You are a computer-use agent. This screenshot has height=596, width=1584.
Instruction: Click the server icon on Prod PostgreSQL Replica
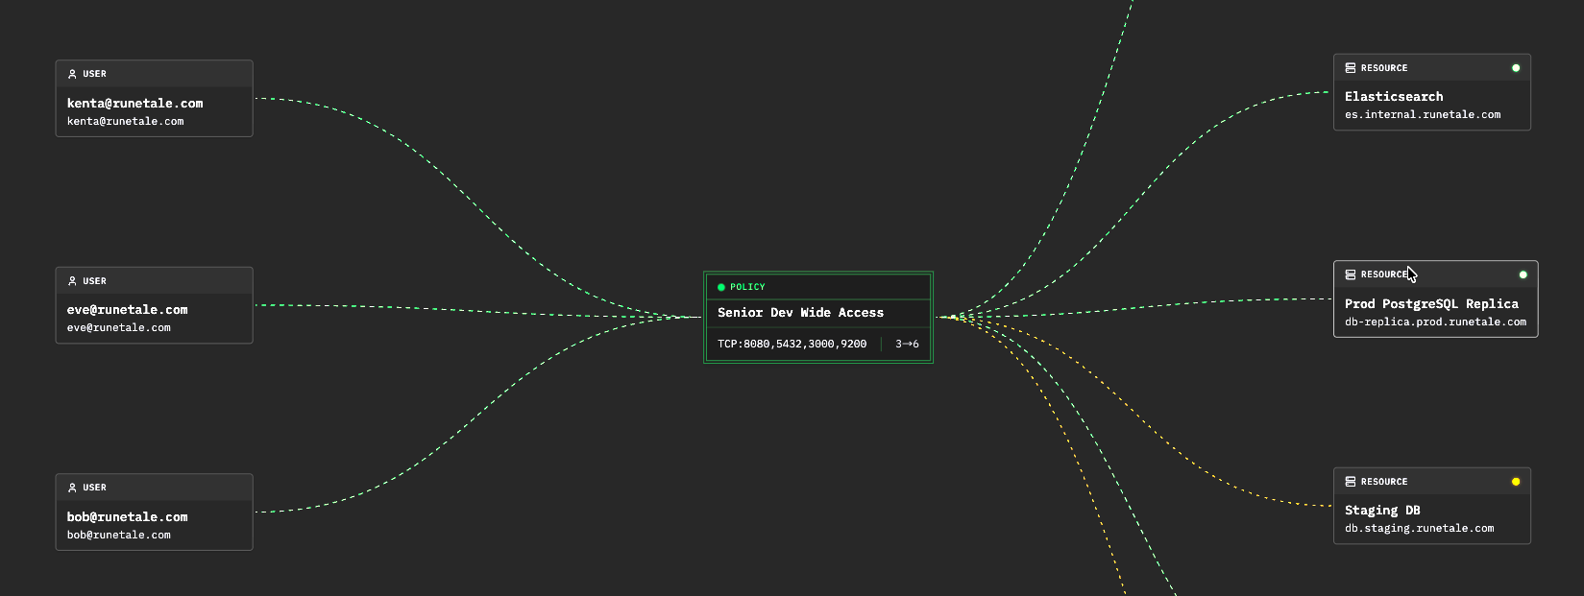1351,274
